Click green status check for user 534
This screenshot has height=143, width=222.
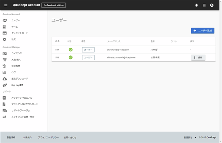[x=71, y=50]
